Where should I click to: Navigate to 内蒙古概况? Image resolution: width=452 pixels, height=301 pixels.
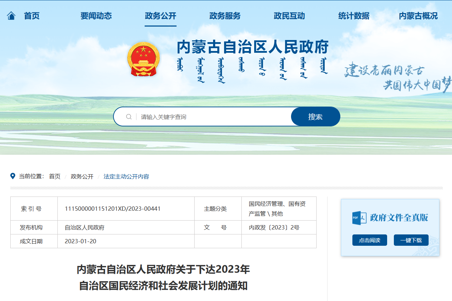click(x=418, y=16)
